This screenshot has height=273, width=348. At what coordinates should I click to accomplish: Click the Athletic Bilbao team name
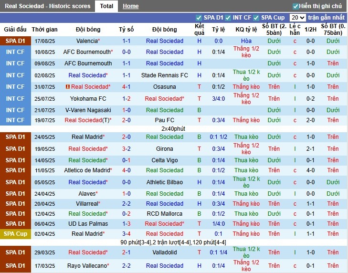click(165, 182)
